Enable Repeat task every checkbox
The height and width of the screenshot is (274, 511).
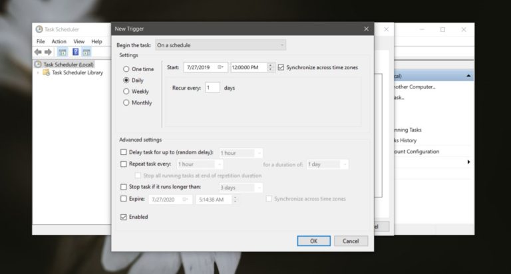[123, 164]
